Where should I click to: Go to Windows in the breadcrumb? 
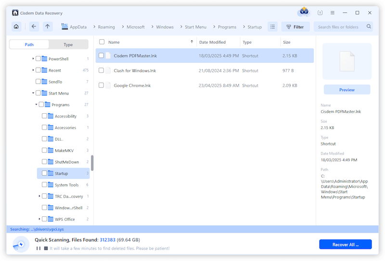[x=165, y=27]
